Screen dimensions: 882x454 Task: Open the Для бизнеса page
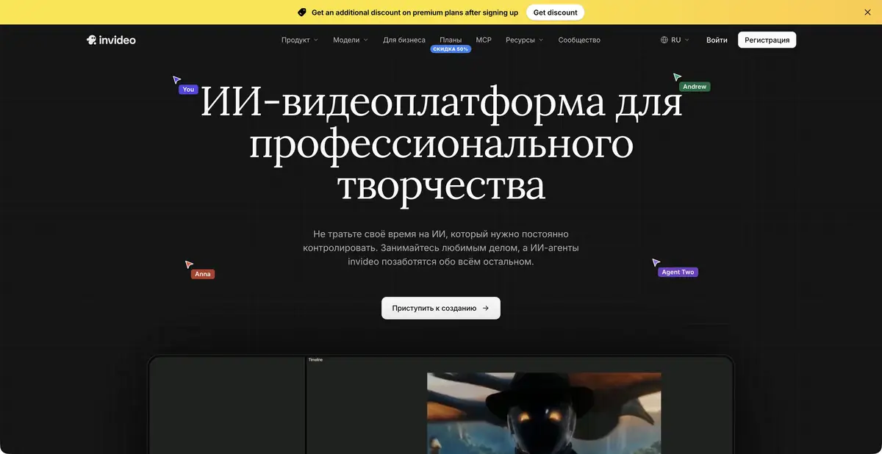point(404,40)
